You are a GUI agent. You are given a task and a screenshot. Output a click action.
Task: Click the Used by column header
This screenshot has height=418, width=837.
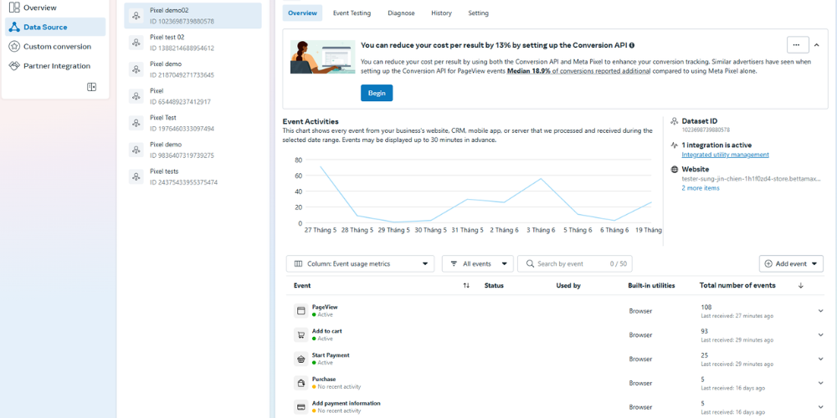pyautogui.click(x=568, y=286)
